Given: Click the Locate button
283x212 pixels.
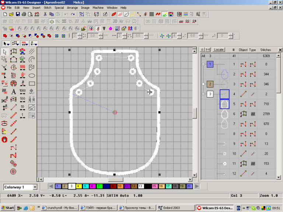Looking at the screenshot, I should pyautogui.click(x=219, y=50).
